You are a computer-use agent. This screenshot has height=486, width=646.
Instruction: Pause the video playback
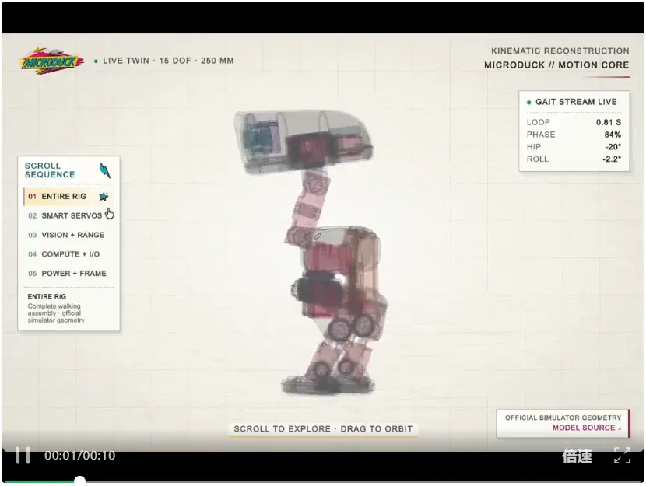tap(23, 455)
